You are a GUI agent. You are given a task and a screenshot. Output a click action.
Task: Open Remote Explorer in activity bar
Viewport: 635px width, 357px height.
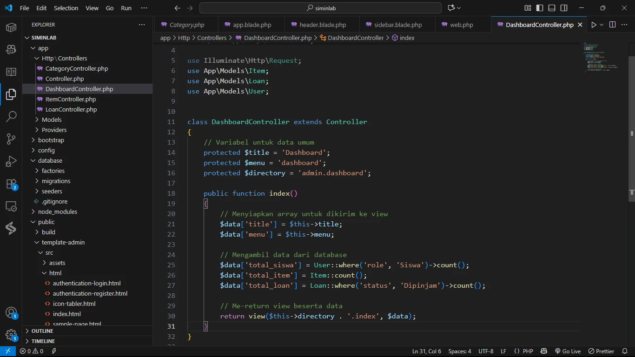(11, 206)
